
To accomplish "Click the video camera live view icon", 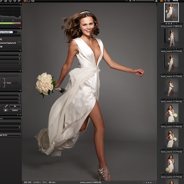I will [x=5, y=110].
